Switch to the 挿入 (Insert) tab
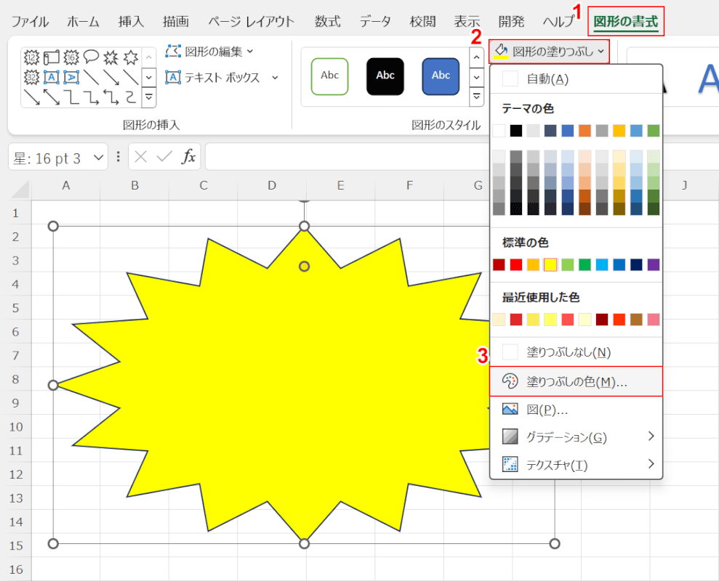Screen dimensions: 719x581 click(131, 21)
